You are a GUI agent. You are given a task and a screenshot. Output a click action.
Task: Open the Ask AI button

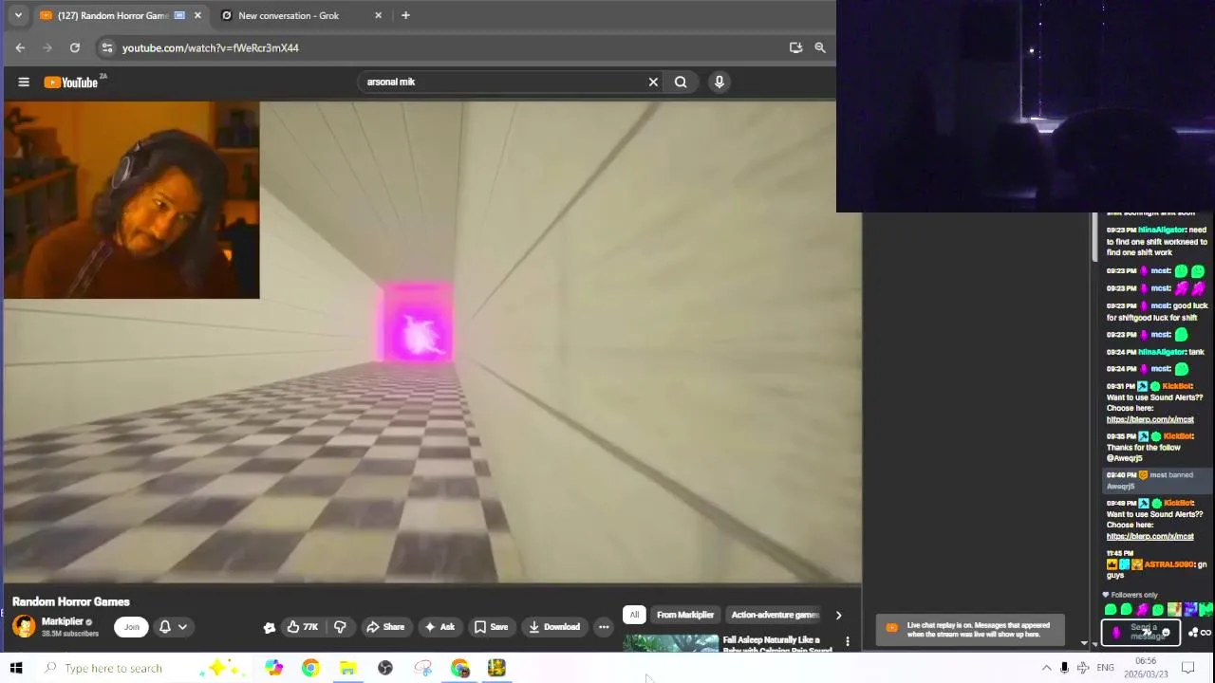tap(439, 626)
